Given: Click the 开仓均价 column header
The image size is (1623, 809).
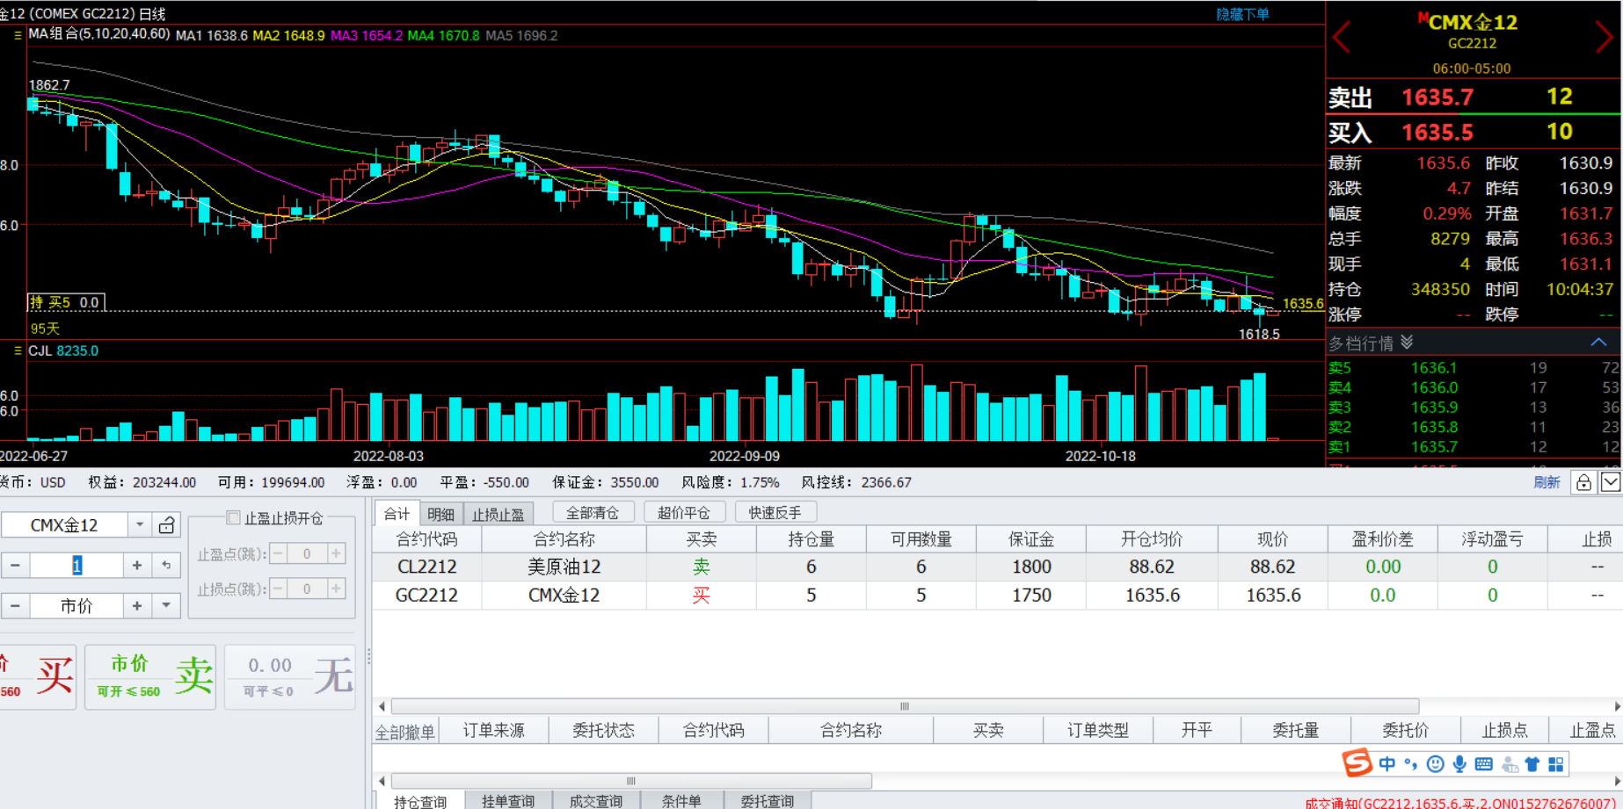Looking at the screenshot, I should pyautogui.click(x=1152, y=539).
